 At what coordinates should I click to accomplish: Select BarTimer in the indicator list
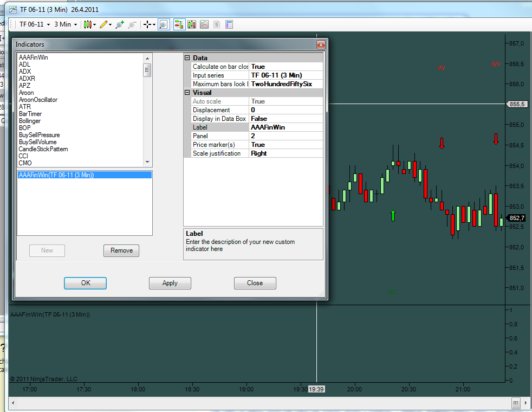point(30,114)
